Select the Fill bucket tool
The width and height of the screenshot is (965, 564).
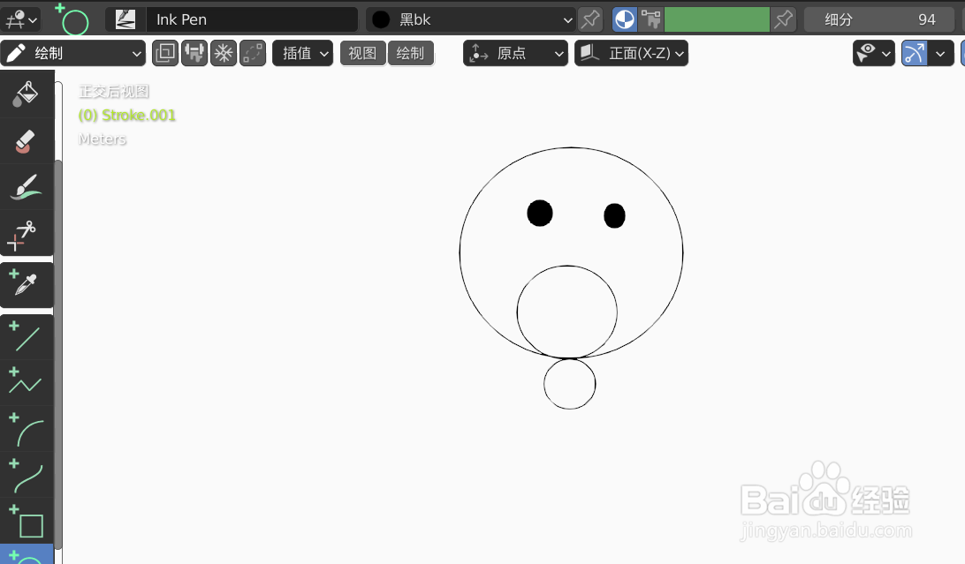(x=26, y=94)
